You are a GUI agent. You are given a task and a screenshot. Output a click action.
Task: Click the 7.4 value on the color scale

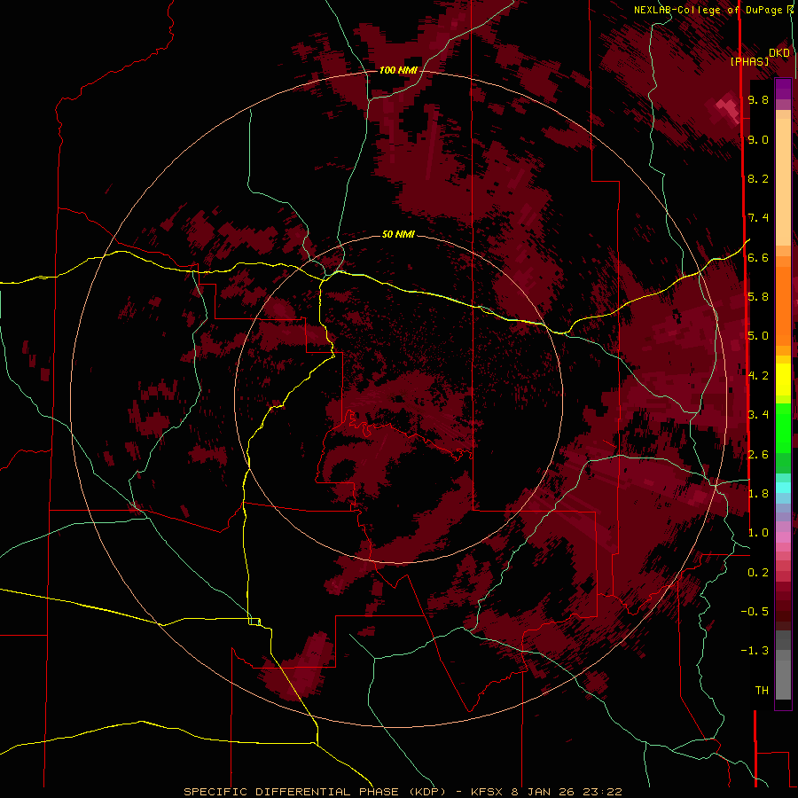[x=758, y=218]
